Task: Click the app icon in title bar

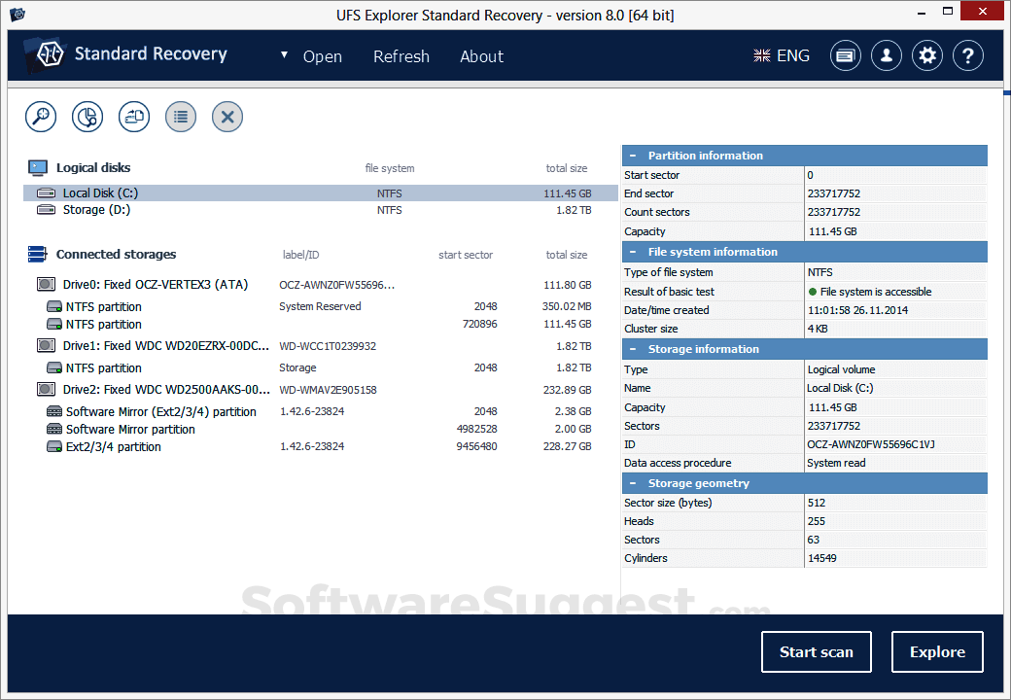Action: tap(17, 14)
